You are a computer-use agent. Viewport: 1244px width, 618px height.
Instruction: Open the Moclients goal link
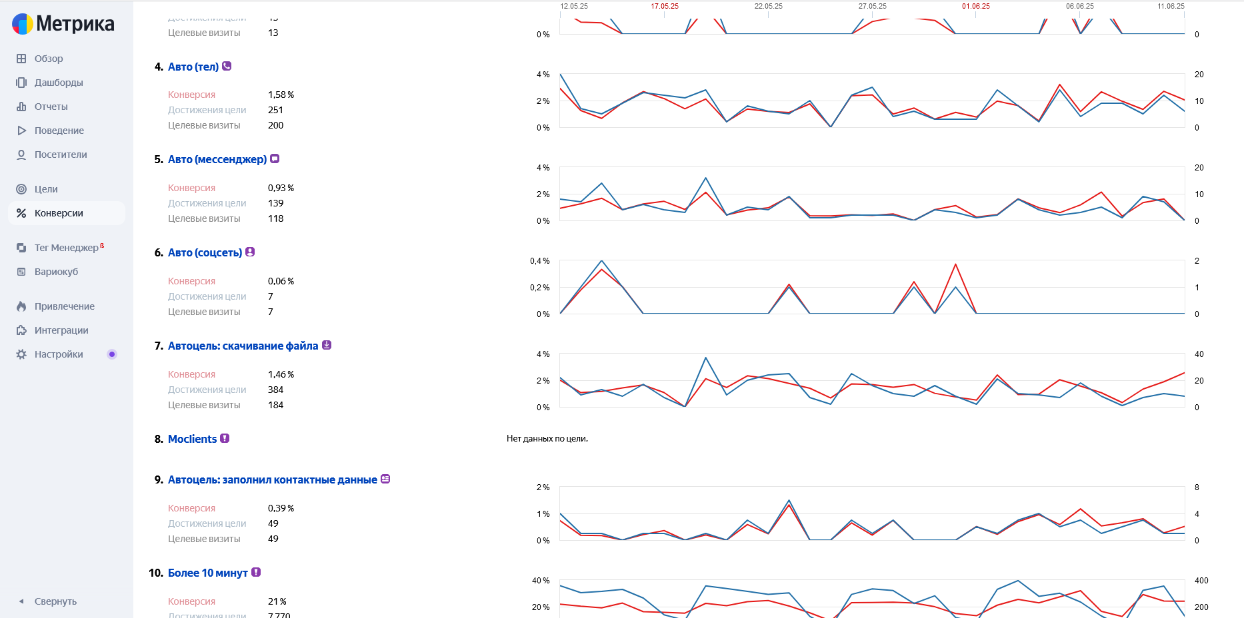pos(192,439)
